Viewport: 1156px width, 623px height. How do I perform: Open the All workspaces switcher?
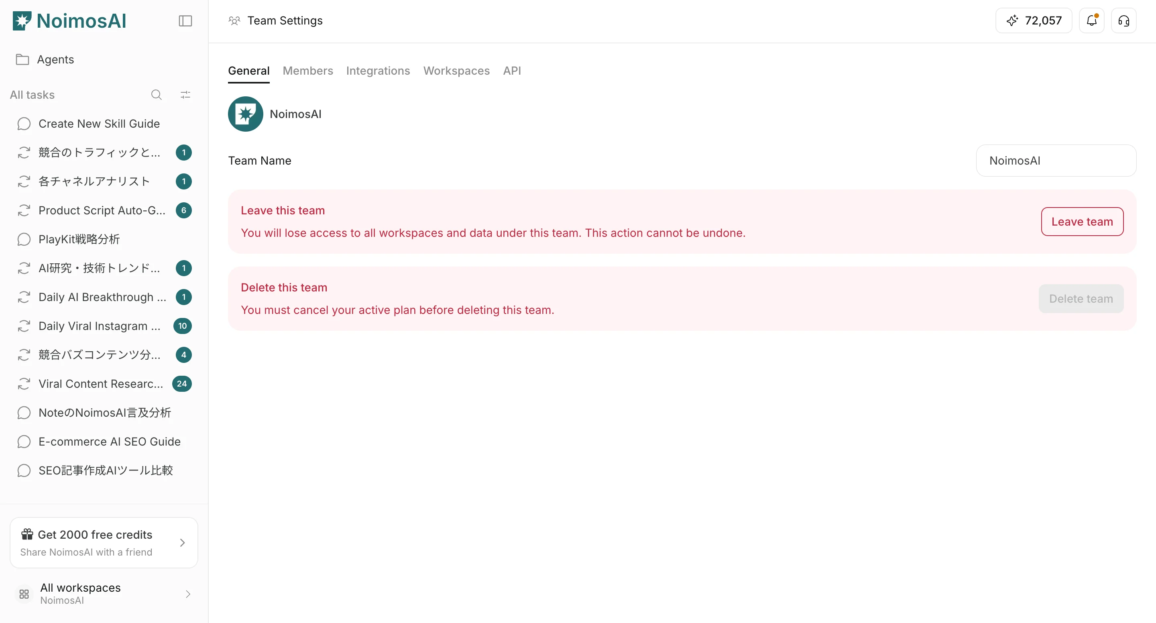click(104, 594)
